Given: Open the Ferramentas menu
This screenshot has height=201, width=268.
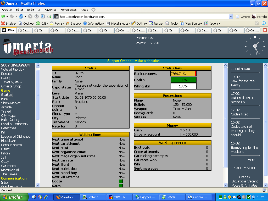Looking at the screenshot, I should tap(68, 10).
